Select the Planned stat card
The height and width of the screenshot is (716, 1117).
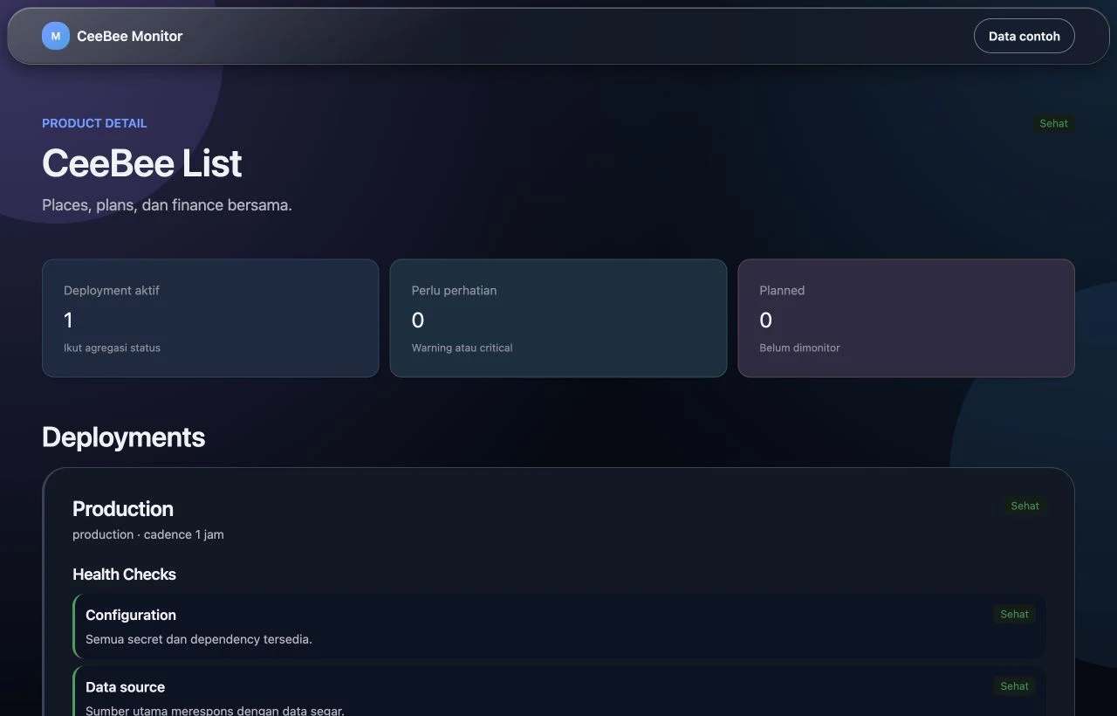906,318
